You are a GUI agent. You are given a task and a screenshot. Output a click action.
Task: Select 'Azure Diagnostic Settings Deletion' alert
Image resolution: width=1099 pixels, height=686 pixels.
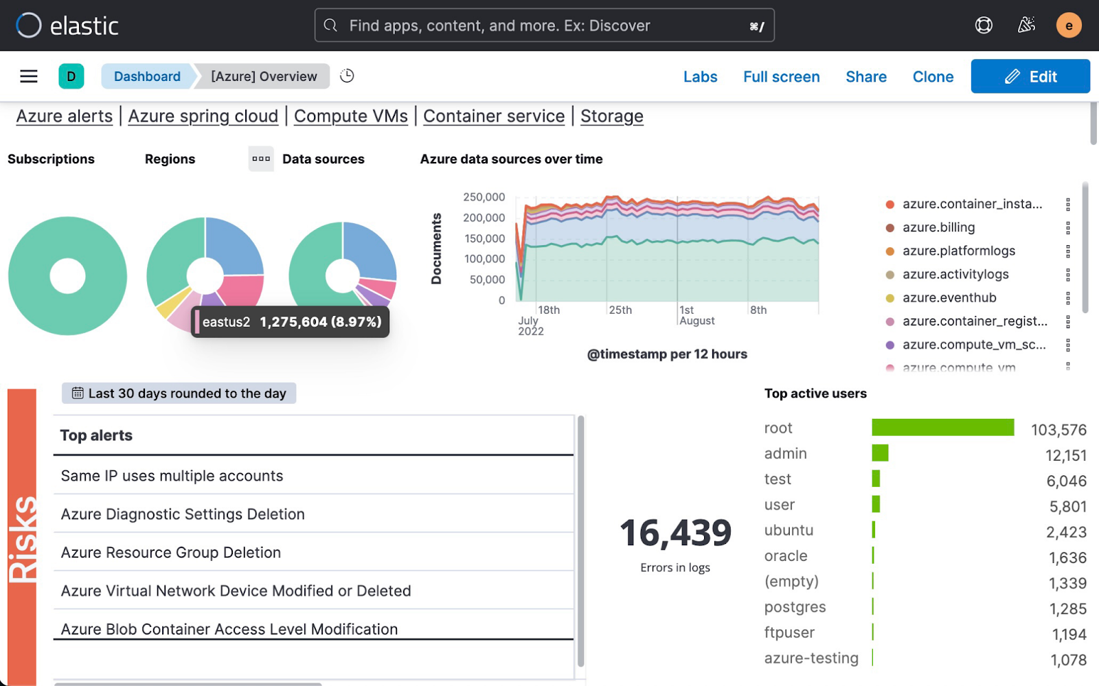pyautogui.click(x=183, y=514)
